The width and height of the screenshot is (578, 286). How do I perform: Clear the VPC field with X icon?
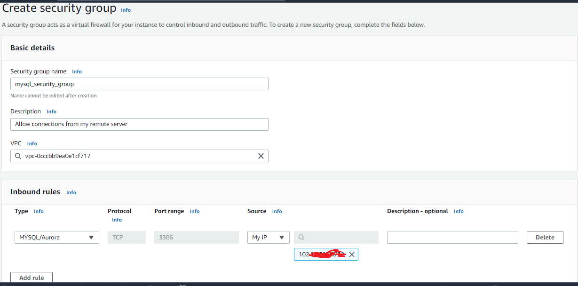coord(261,156)
